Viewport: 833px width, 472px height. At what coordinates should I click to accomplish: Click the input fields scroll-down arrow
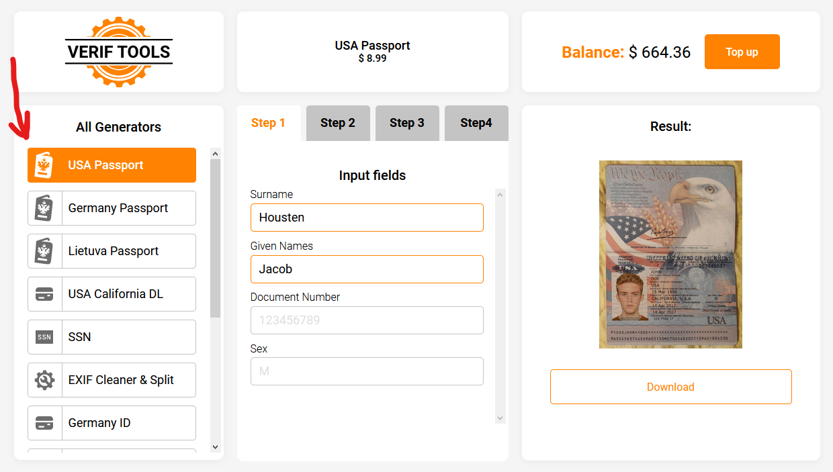pos(500,418)
